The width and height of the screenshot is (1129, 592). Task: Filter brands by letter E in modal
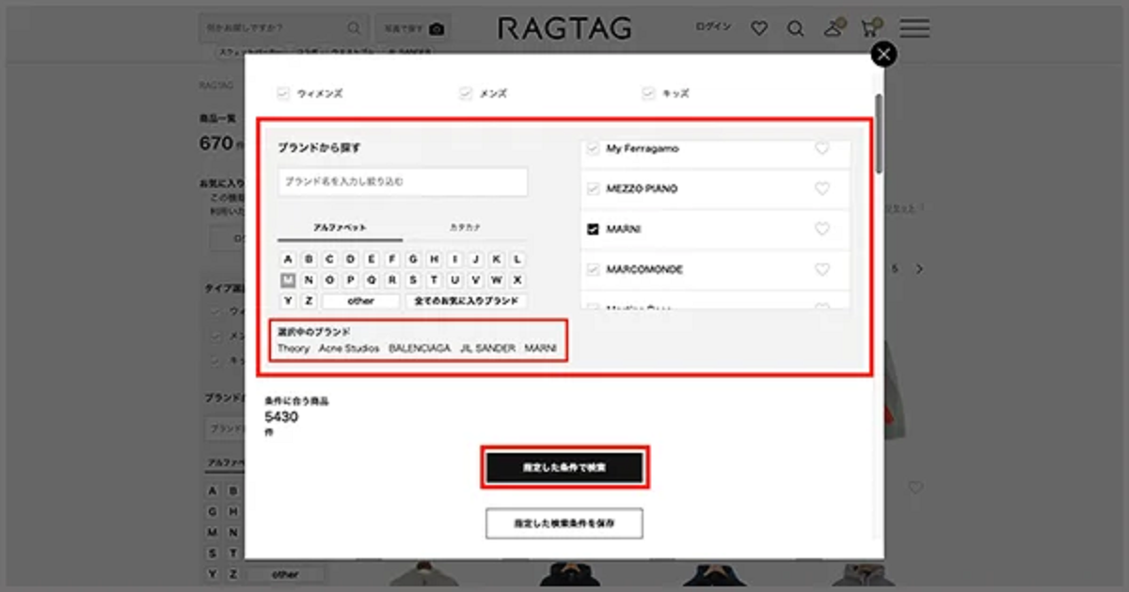[x=371, y=259]
